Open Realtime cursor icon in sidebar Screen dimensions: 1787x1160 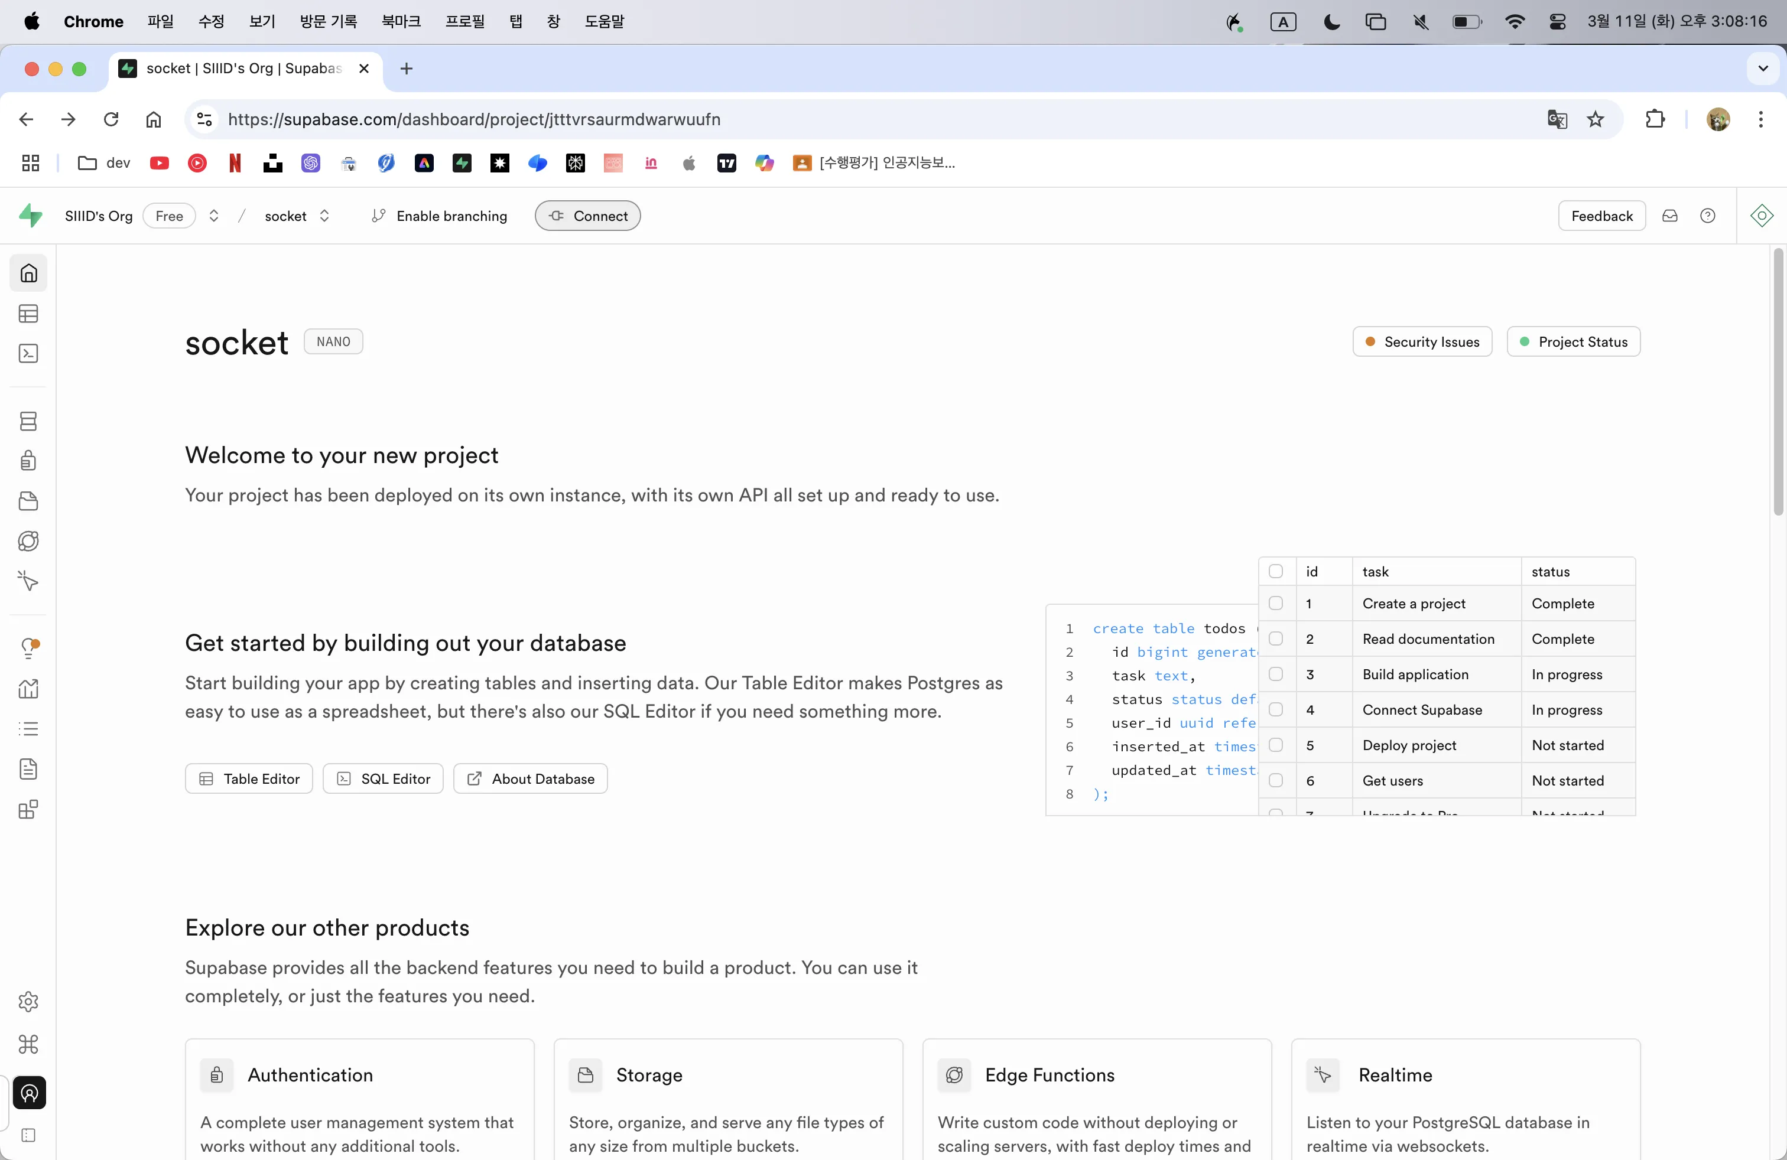pyautogui.click(x=28, y=581)
